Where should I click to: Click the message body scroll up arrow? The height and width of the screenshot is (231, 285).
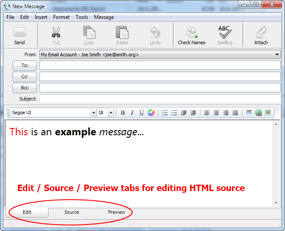pos(276,124)
